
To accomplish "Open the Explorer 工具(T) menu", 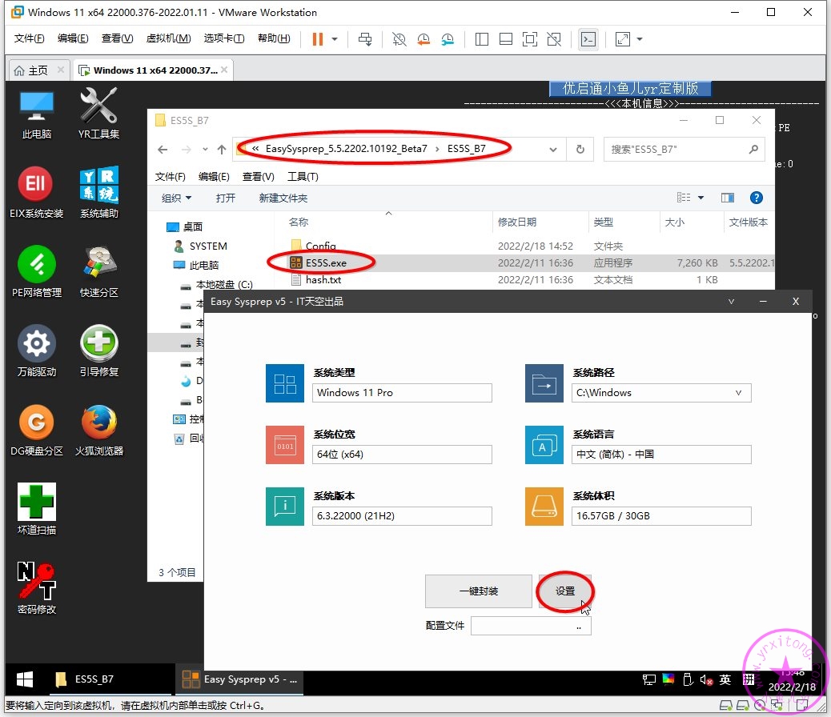I will [303, 177].
